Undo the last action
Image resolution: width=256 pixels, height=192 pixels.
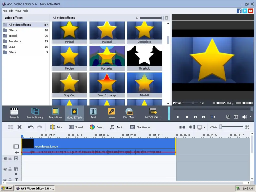coord(31,127)
